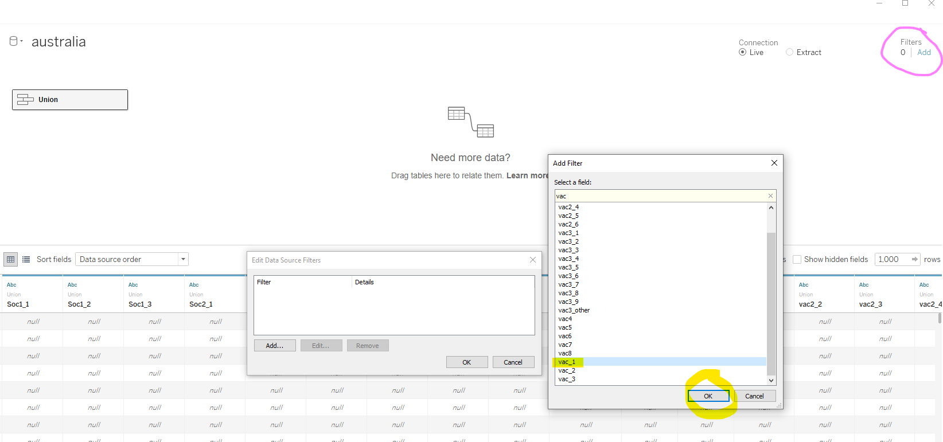Click the Soc1_1 column name

pos(18,304)
